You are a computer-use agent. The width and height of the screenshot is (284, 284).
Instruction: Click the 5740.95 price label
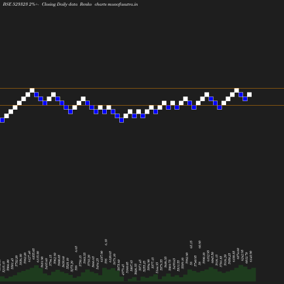pos(195,261)
